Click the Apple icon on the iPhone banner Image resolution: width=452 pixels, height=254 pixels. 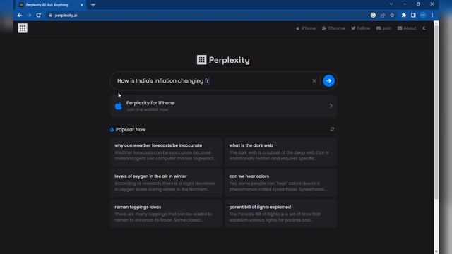click(x=118, y=106)
